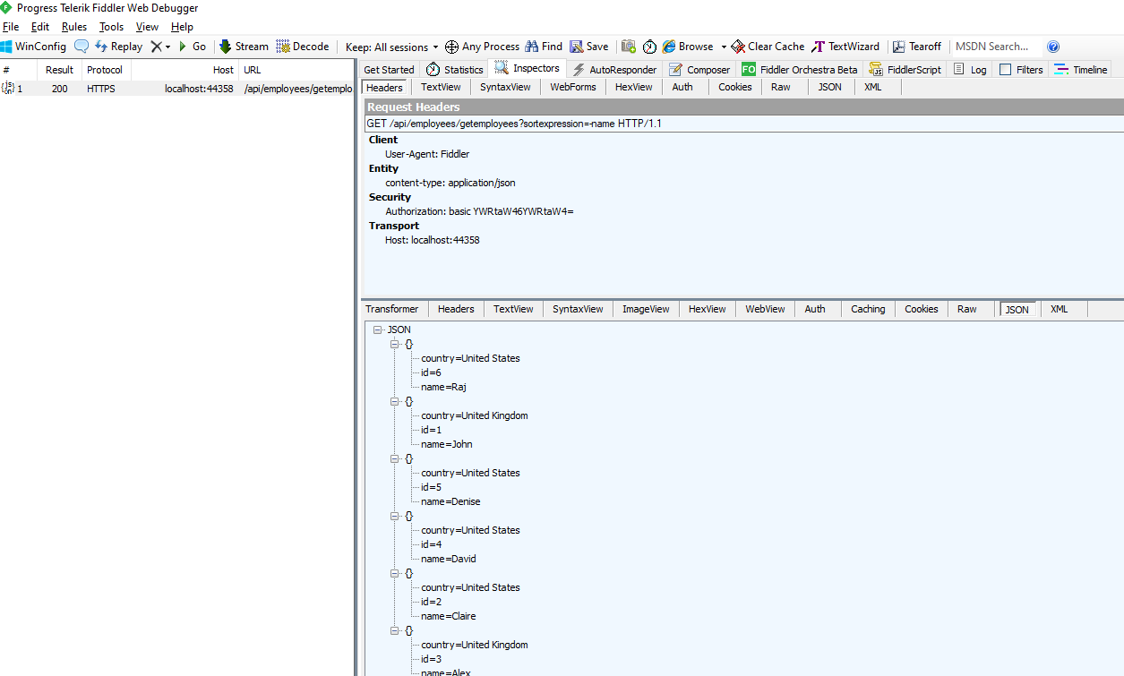Click the blue help question mark icon
This screenshot has height=676, width=1124.
(x=1053, y=47)
